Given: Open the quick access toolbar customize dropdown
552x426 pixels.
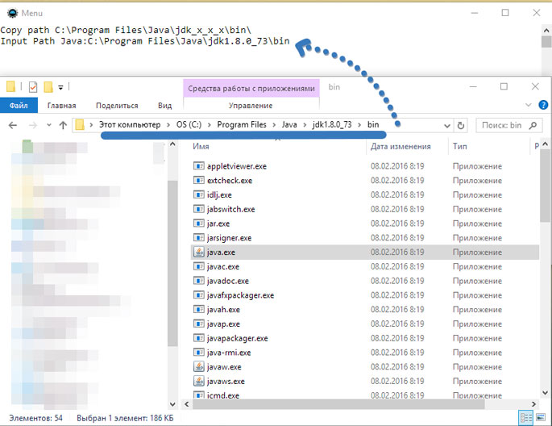Looking at the screenshot, I should click(60, 87).
